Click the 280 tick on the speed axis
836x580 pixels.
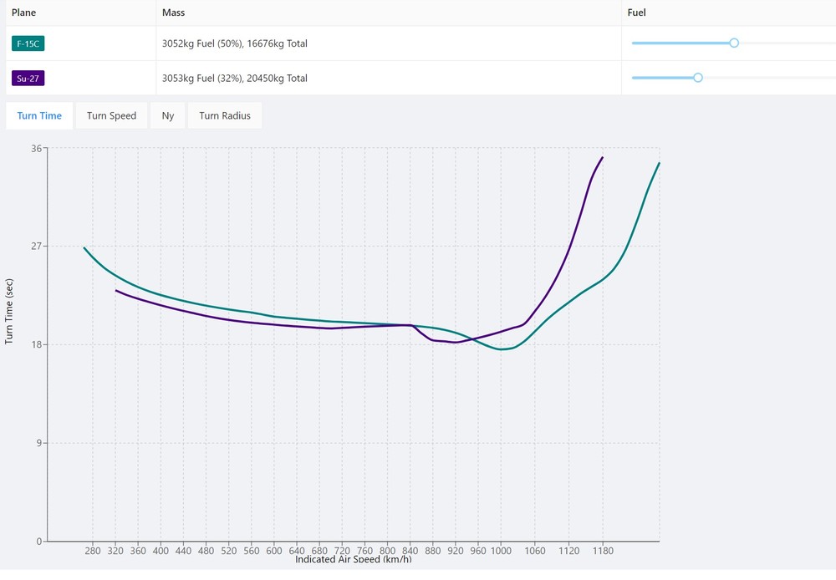coord(93,552)
